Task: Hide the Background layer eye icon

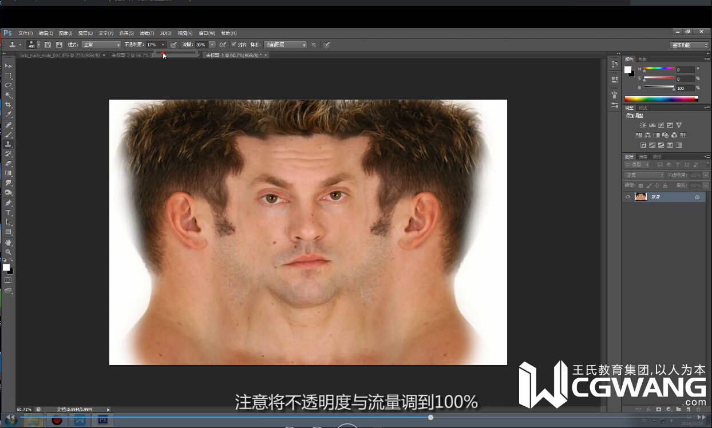Action: (x=628, y=197)
